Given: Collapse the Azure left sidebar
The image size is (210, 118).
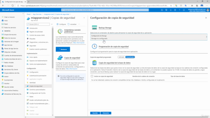Looking at the screenshot, I should (23, 14).
